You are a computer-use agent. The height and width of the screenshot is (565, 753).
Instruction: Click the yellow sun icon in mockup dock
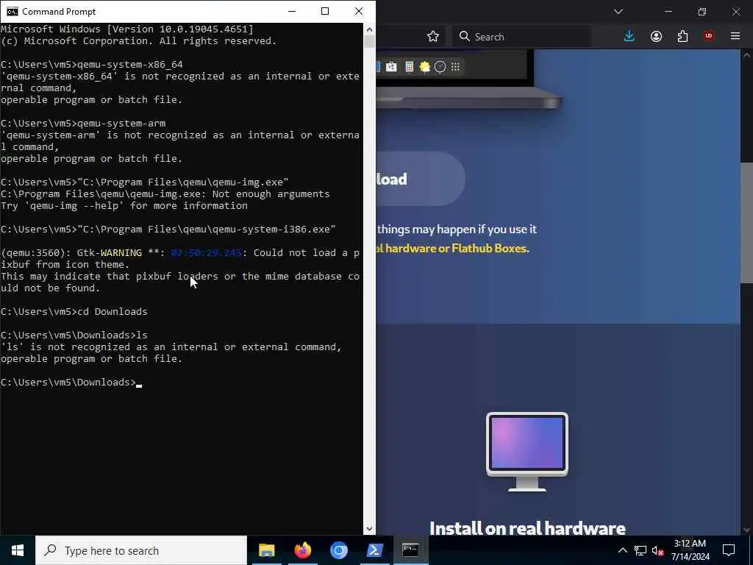pyautogui.click(x=424, y=67)
